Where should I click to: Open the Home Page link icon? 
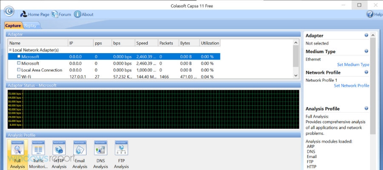[24, 14]
